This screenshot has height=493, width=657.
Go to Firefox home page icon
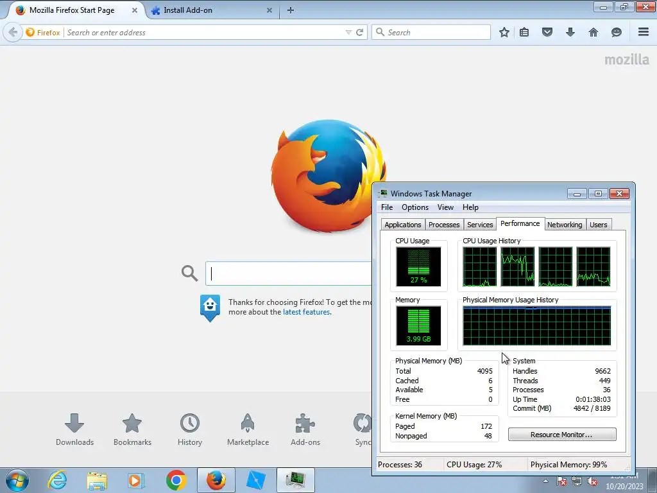[593, 32]
